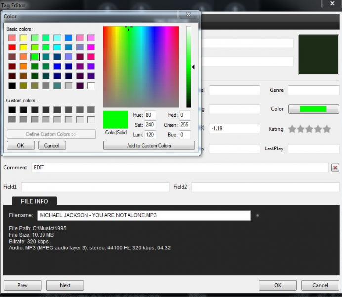Clear the Comment field with red X icon
The image size is (342, 297).
(x=335, y=168)
